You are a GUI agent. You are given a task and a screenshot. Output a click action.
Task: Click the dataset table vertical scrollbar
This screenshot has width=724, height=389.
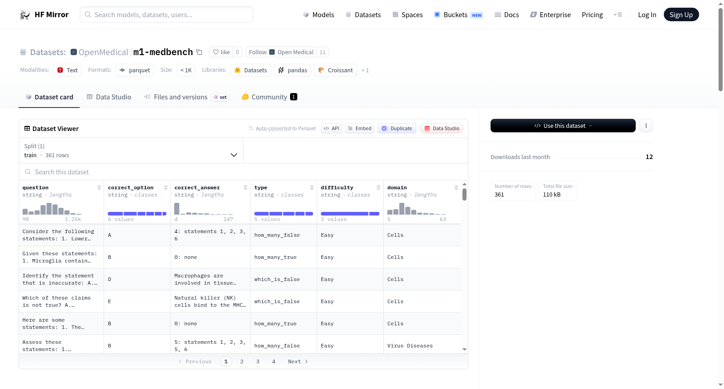click(464, 194)
